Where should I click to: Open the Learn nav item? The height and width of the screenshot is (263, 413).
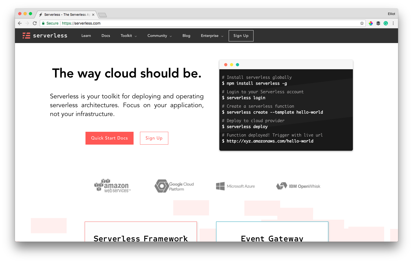pyautogui.click(x=86, y=36)
